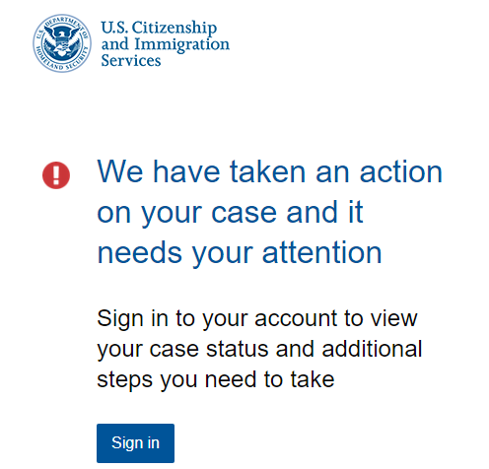
Task: Click the "and Immigration" line of the logo
Action: point(166,44)
